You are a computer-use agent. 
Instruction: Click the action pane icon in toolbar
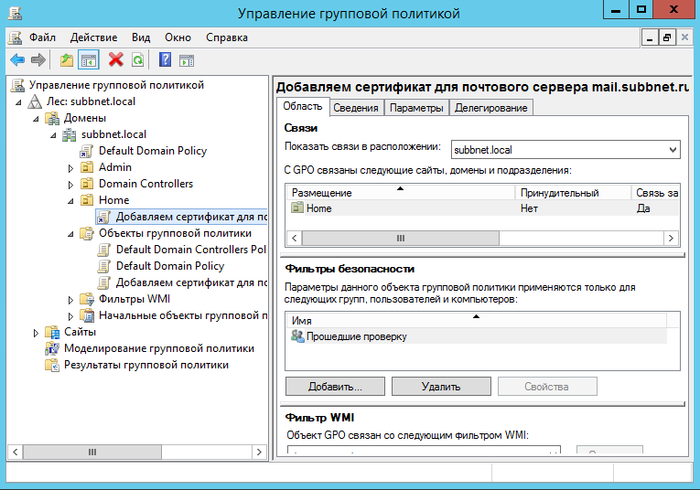click(187, 60)
